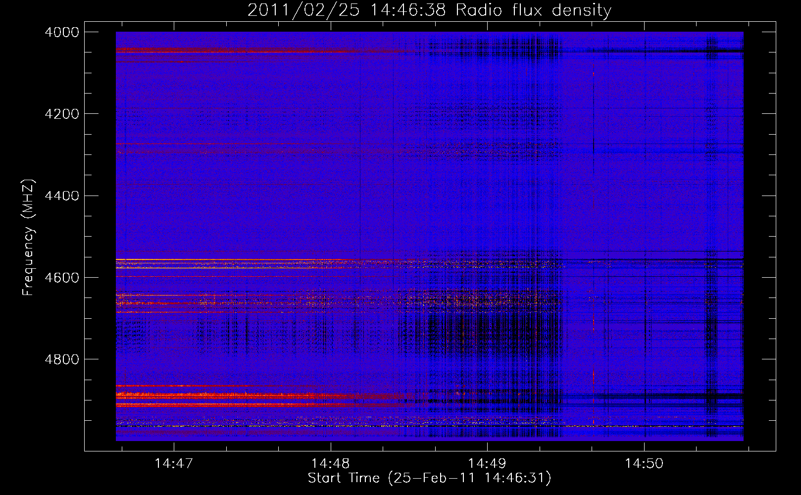The image size is (801, 495).
Task: Click the plot title '2011/02/25 14:46:38 Radio flux density'
Action: (429, 10)
